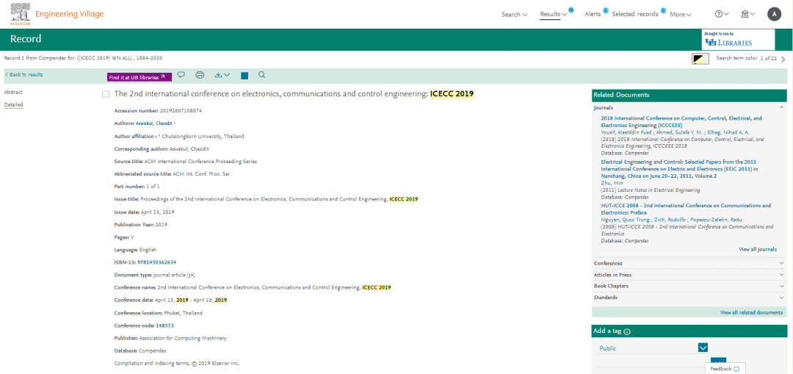Image resolution: width=793 pixels, height=374 pixels.
Task: Click the Results count badge
Action: coord(571,9)
